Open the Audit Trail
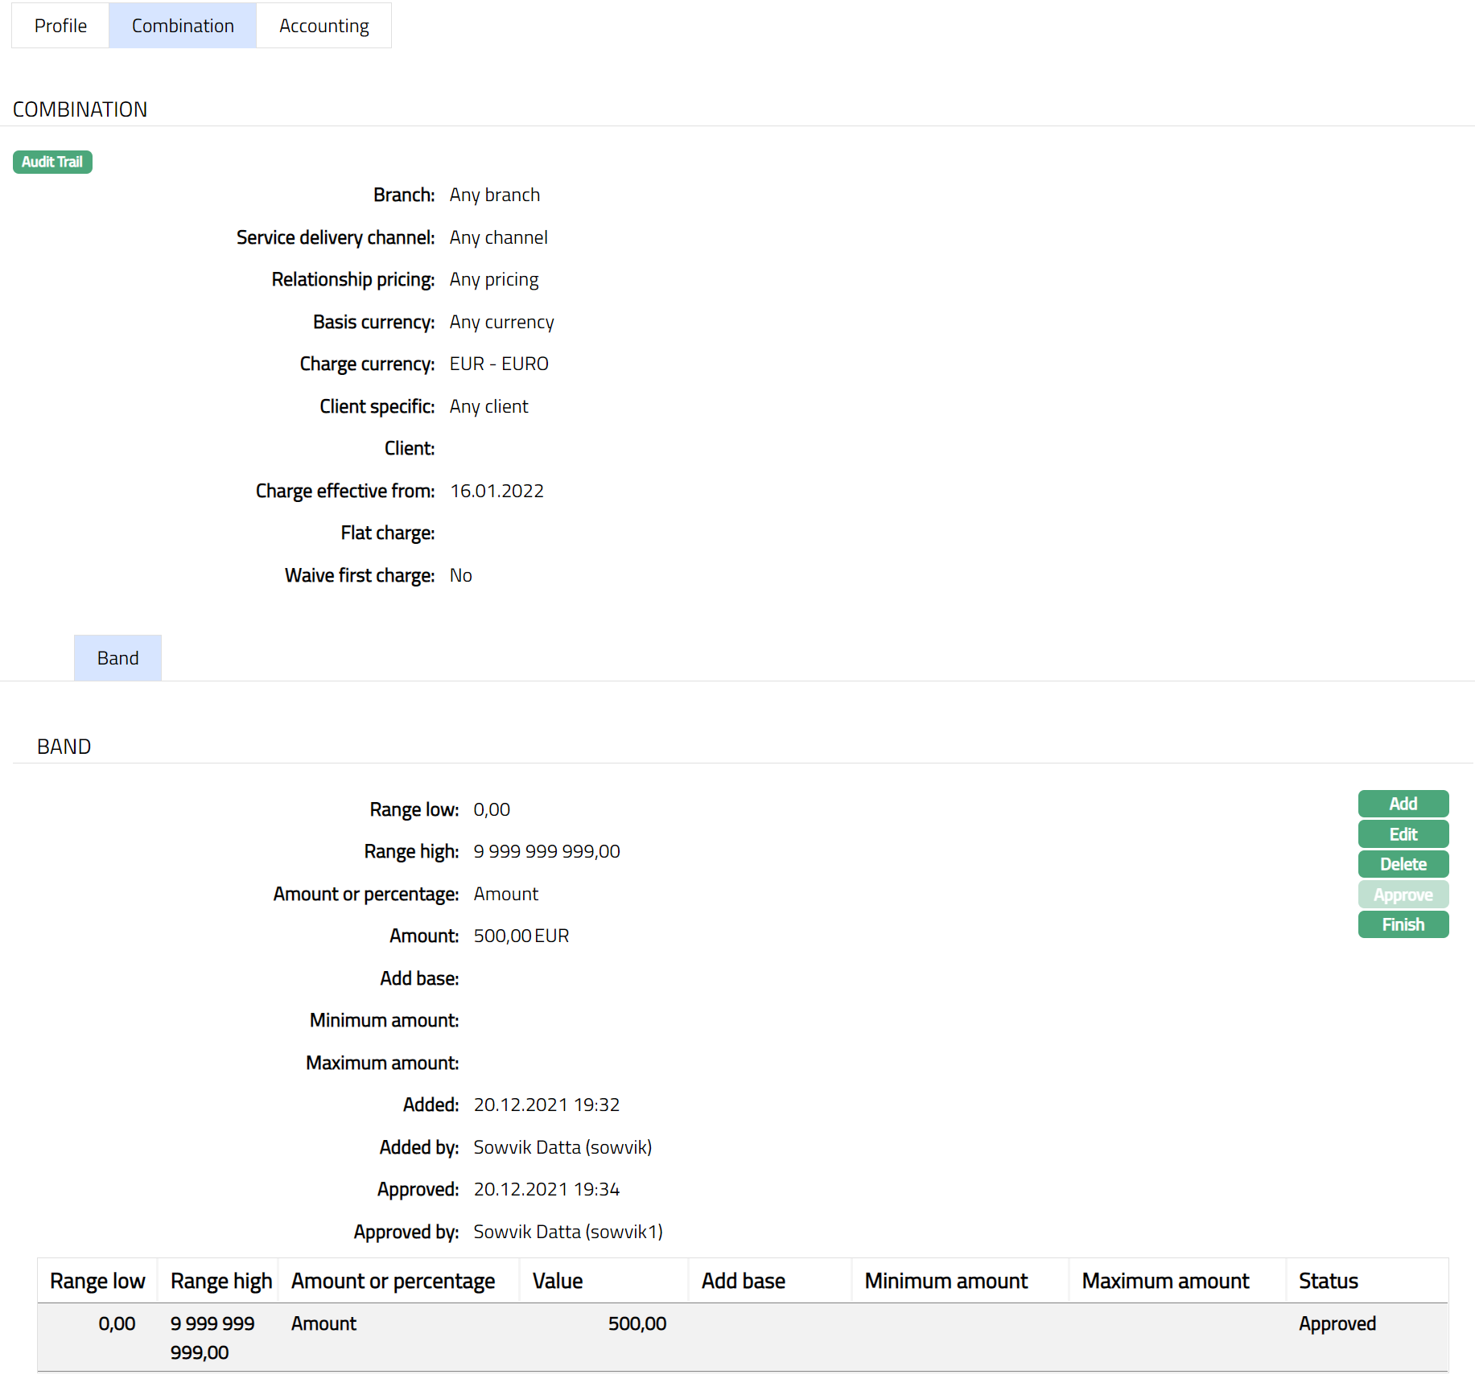Viewport: 1475px width, 1391px height. tap(52, 162)
